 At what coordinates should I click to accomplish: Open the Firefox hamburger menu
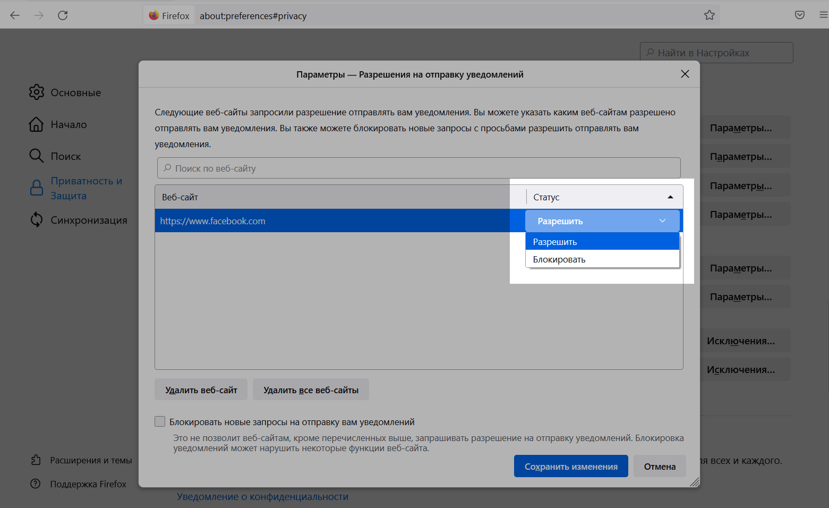(823, 15)
